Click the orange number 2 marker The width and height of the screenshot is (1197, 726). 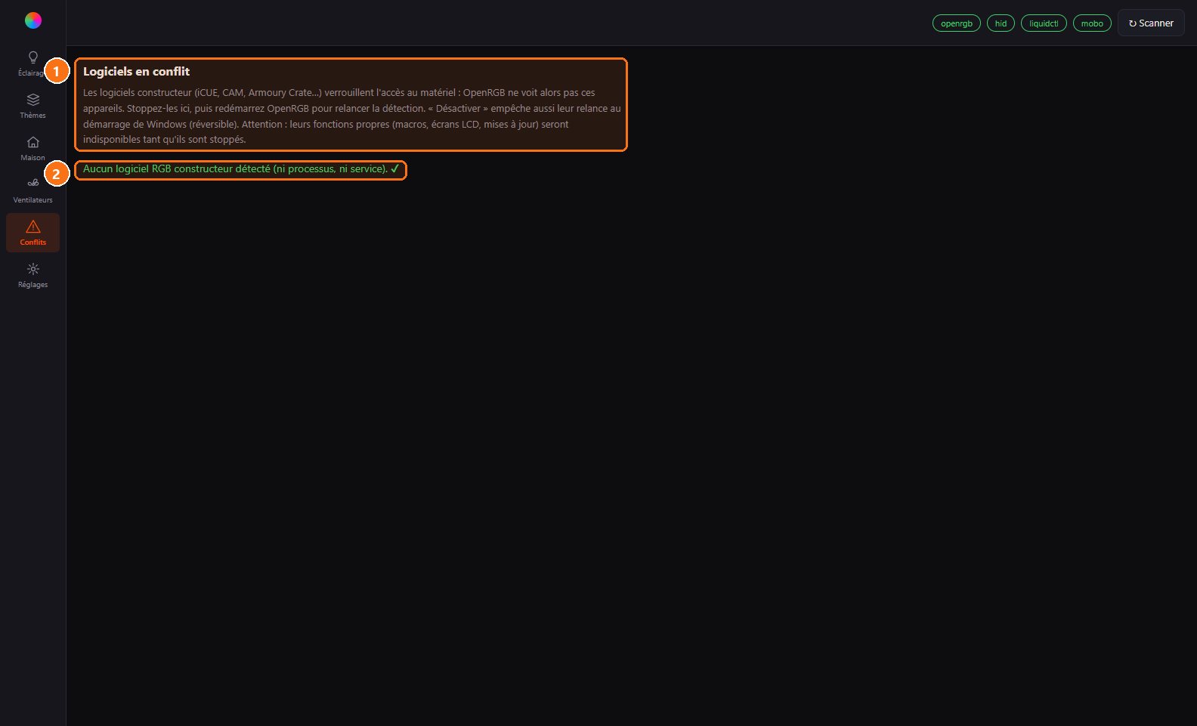click(57, 174)
